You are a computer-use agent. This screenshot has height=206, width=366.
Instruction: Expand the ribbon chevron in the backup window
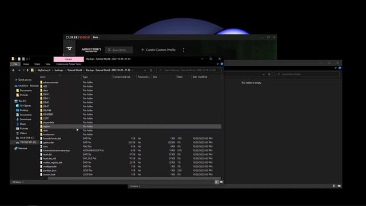217,64
